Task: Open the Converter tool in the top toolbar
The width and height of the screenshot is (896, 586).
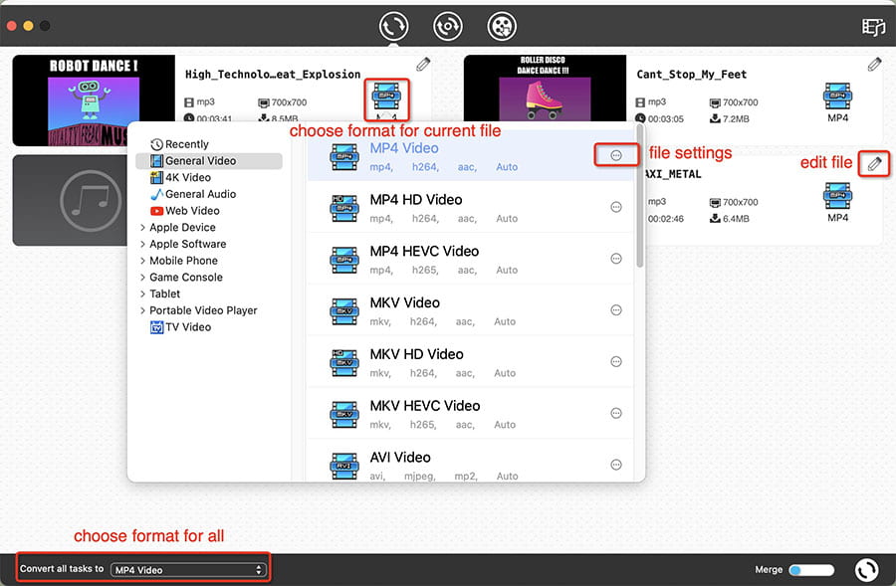Action: coord(392,26)
